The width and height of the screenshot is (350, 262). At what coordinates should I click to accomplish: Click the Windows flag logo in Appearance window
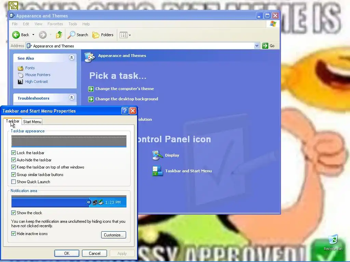point(273,24)
